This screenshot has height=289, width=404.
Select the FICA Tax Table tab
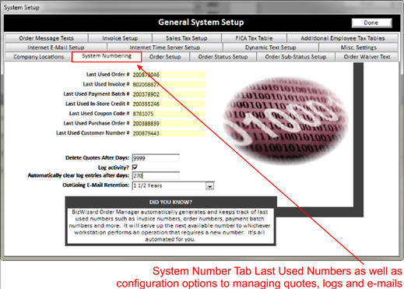[254, 38]
